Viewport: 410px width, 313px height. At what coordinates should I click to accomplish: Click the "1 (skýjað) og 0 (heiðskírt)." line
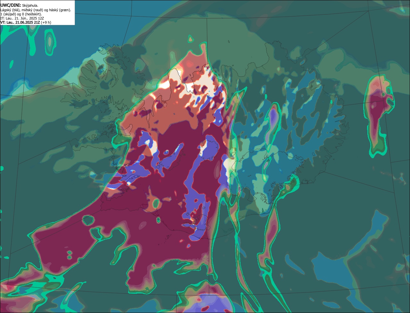[21, 14]
